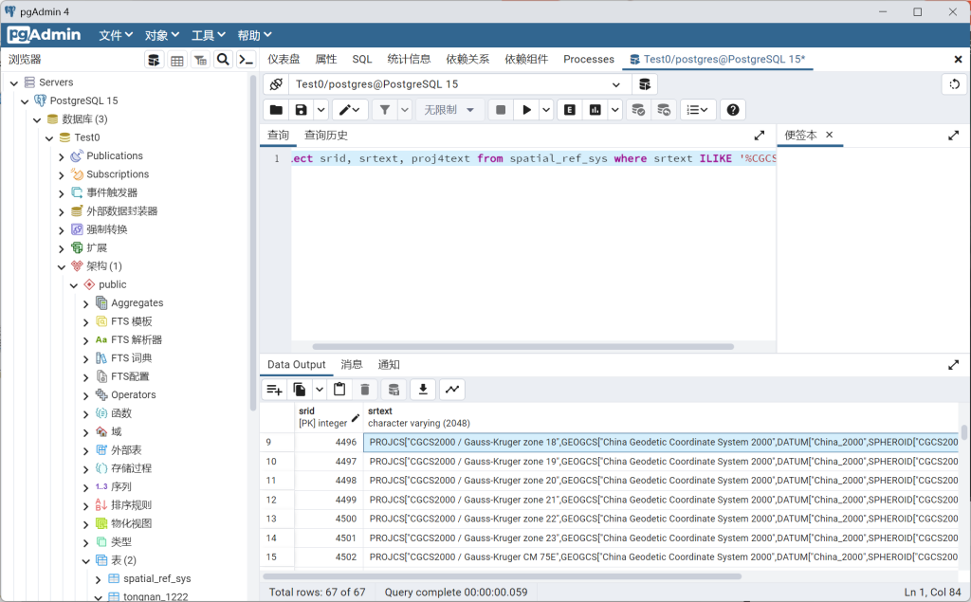
Task: Click the results grid horizontal scrollbar
Action: [x=503, y=576]
